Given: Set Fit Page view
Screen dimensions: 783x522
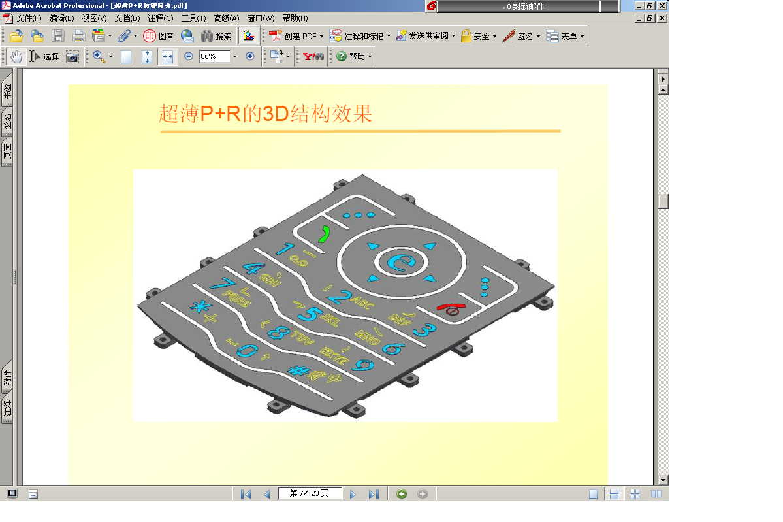Looking at the screenshot, I should (x=147, y=56).
